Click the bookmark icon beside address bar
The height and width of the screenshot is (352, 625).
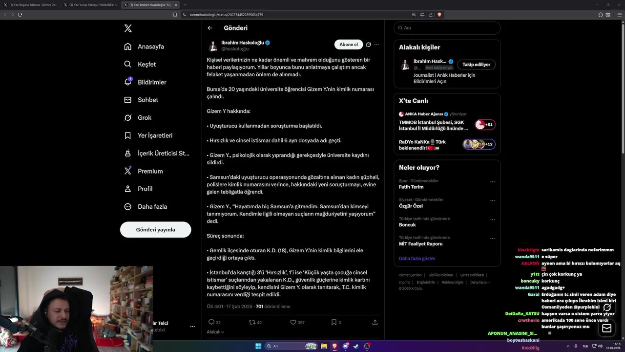(x=175, y=15)
